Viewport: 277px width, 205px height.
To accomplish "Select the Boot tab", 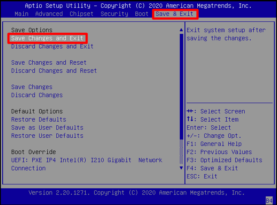I will [141, 14].
